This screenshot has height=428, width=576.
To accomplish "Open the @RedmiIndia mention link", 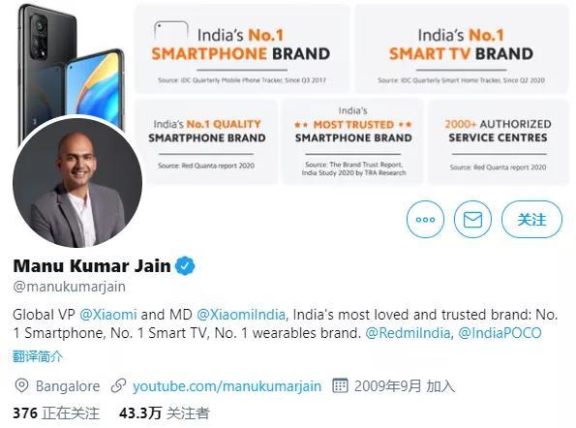I will click(408, 333).
